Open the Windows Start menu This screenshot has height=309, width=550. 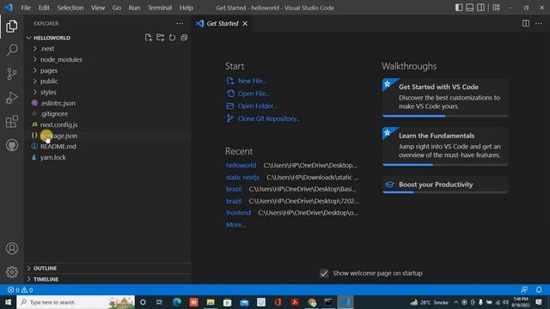pos(8,302)
